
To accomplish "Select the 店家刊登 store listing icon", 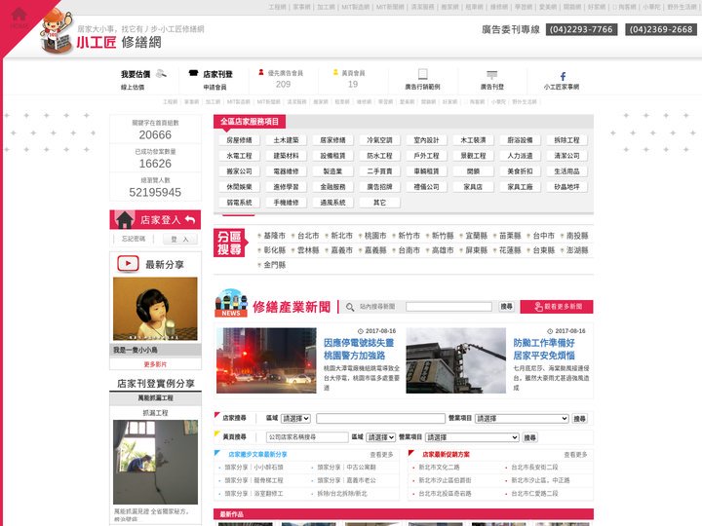I will tap(193, 73).
